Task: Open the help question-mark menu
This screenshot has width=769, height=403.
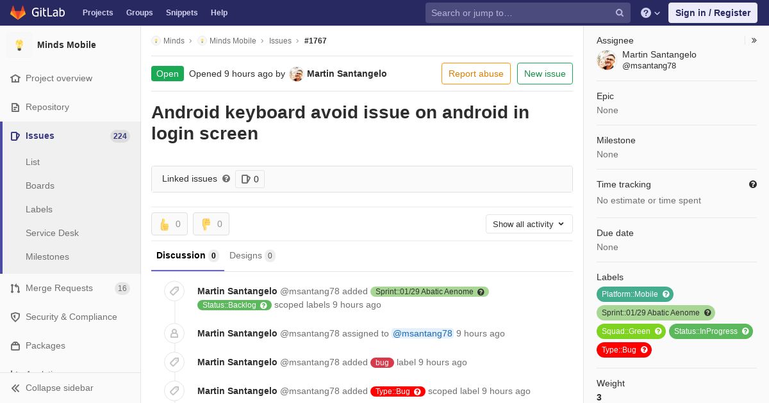Action: point(650,13)
